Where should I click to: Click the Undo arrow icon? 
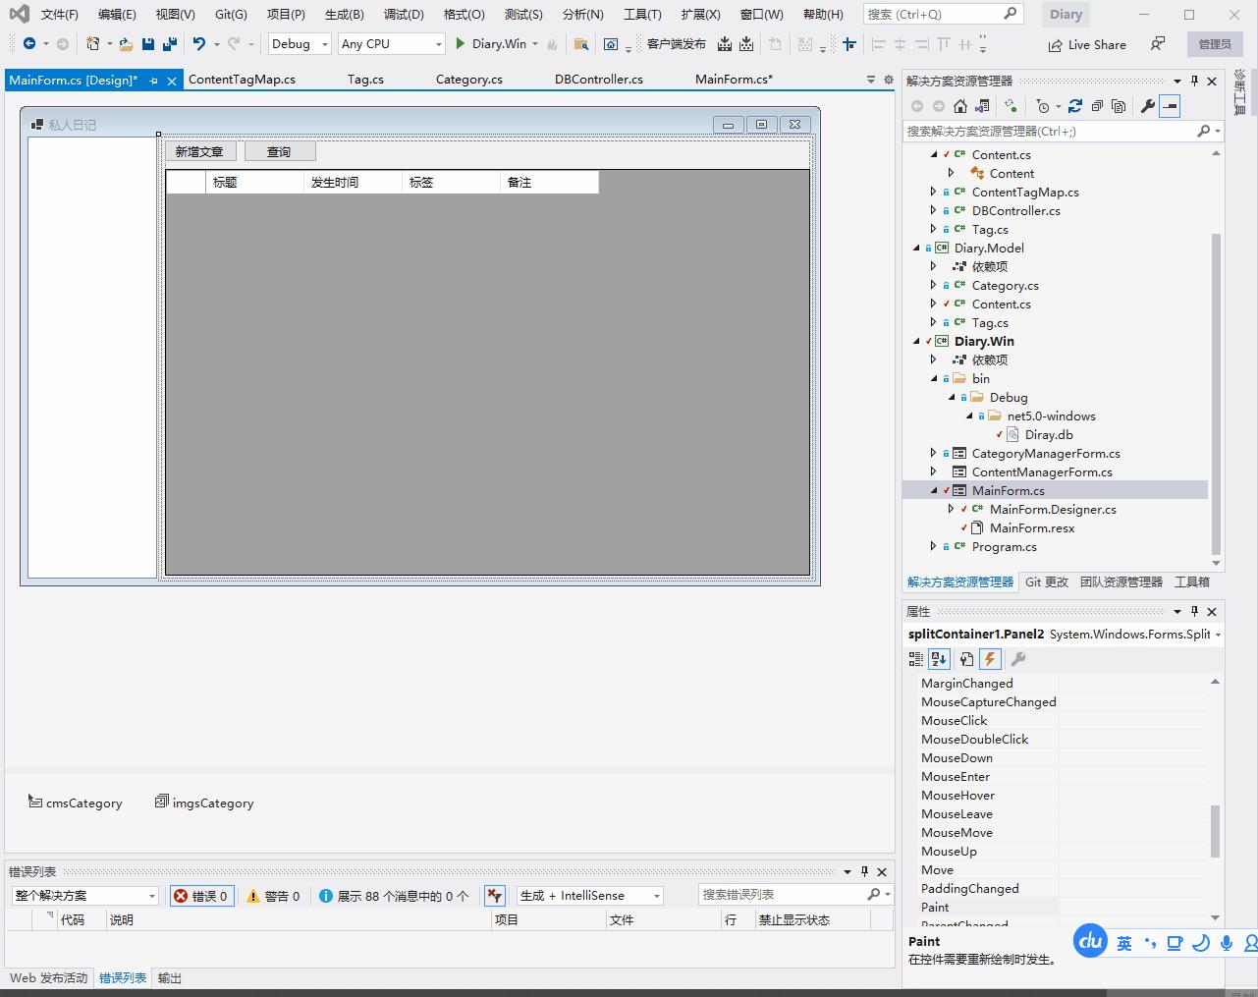(199, 44)
